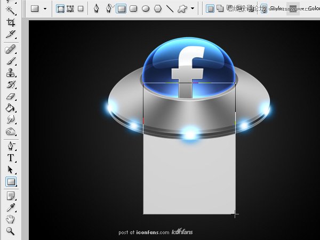This screenshot has width=320, height=240.
Task: Click the gray rectangle shape on canvas
Action: 189,176
